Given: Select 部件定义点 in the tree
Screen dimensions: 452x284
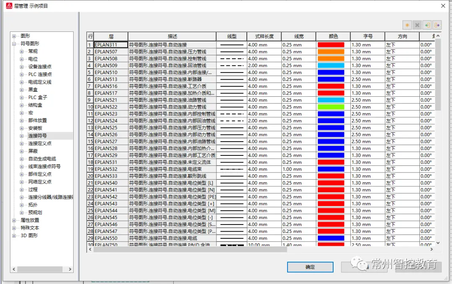Looking at the screenshot, I should [x=40, y=174].
